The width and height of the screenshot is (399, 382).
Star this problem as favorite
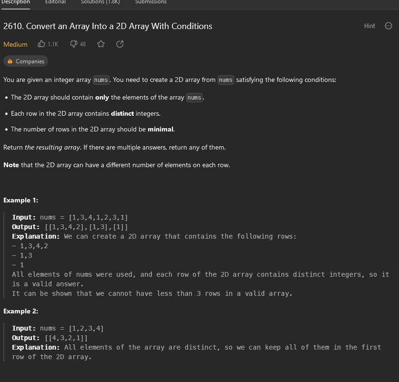(101, 44)
